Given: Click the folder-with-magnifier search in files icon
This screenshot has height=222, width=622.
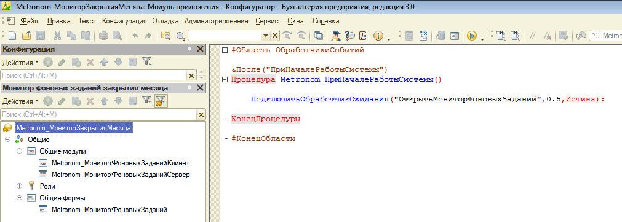Looking at the screenshot, I should (166, 36).
